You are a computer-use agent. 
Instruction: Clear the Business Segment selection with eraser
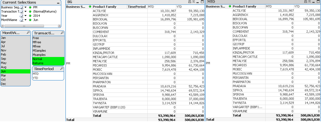pos(21,7)
